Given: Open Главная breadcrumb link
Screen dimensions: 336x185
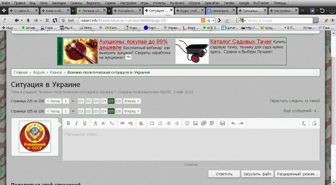Looking at the screenshot, I should pyautogui.click(x=20, y=72).
